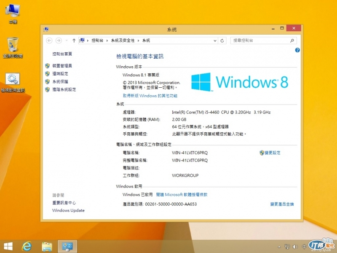Click 取得新版 Windows 的其他功能 link
Image resolution: width=337 pixels, height=253 pixels.
pyautogui.click(x=150, y=96)
